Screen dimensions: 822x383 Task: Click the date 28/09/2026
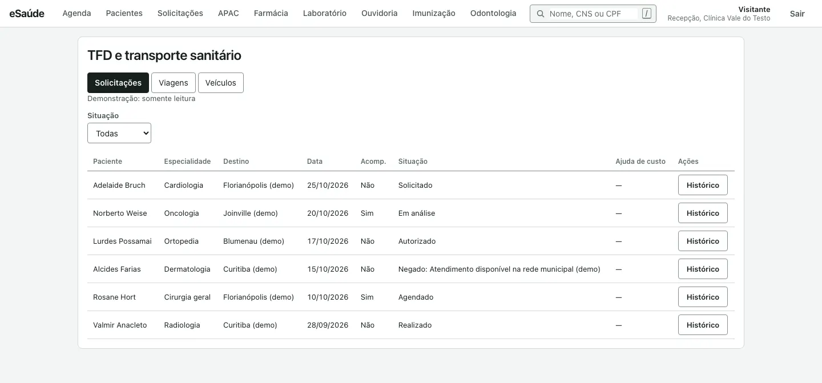coord(328,325)
